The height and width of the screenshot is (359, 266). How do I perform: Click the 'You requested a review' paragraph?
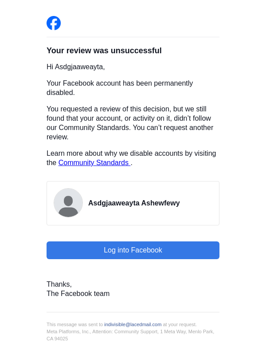[130, 123]
